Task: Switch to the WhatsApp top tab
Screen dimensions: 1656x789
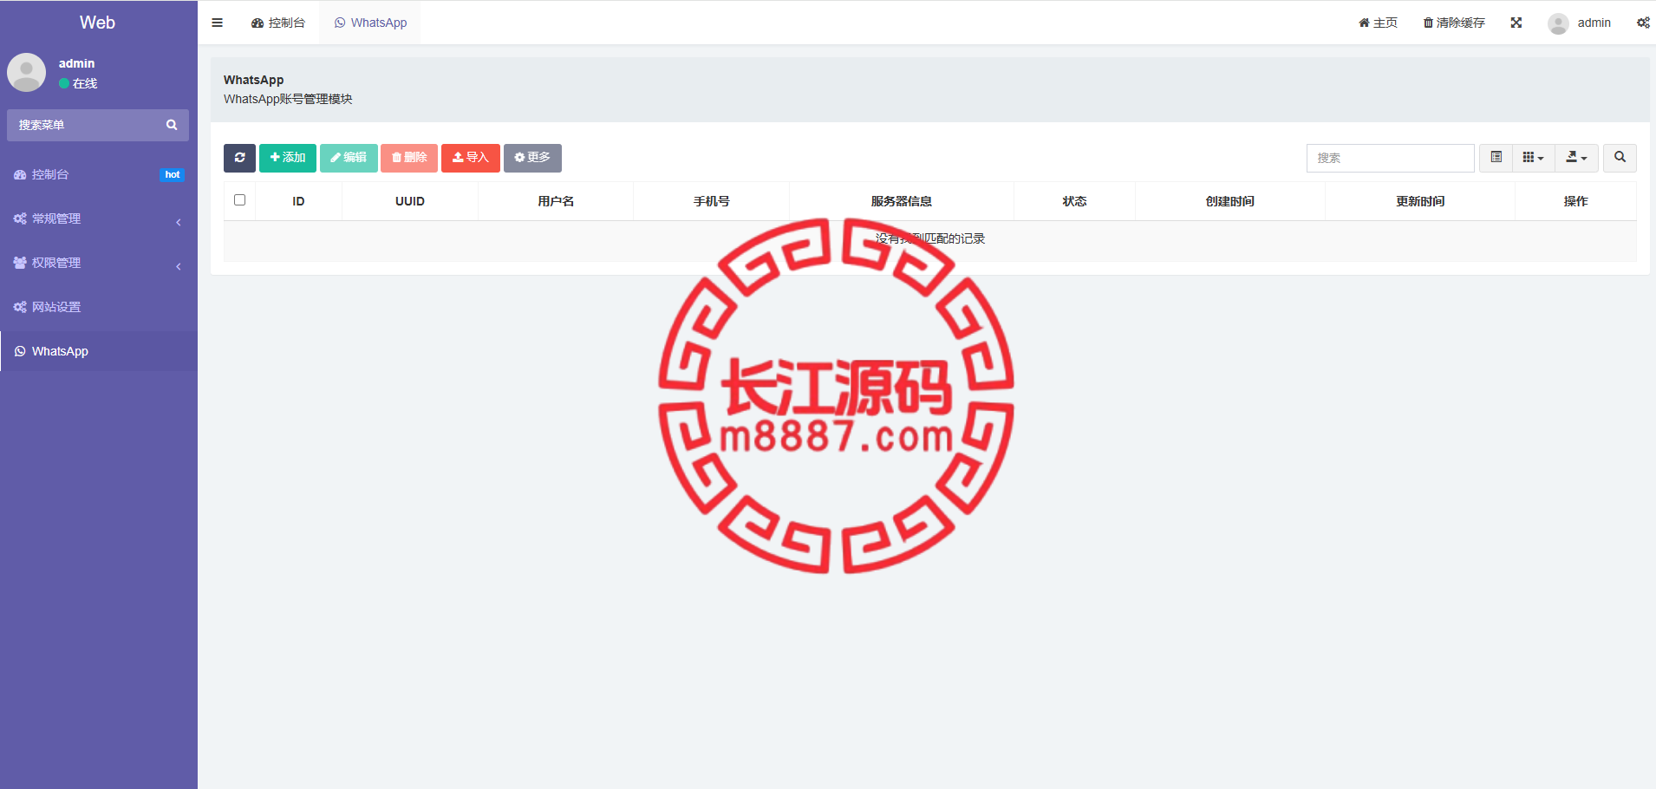Action: coord(370,23)
